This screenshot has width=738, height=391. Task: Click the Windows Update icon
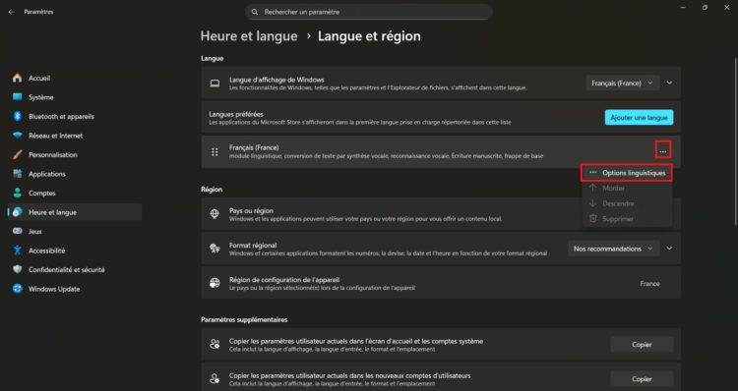[x=18, y=289]
